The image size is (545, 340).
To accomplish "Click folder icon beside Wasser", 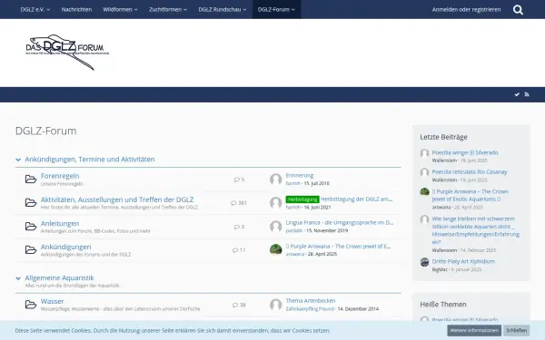I will tap(31, 305).
